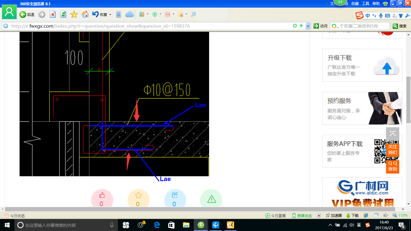Click the green skin shirt icon
The height and width of the screenshot is (231, 411).
click(385, 4)
